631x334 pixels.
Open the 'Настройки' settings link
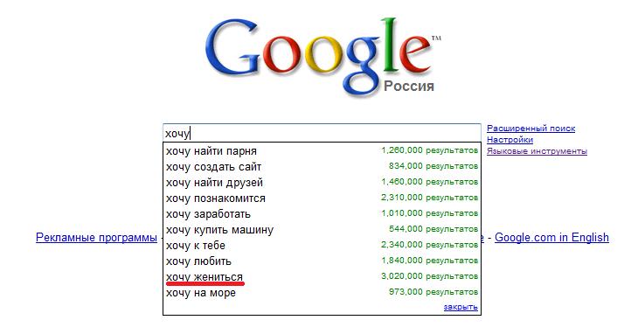click(510, 140)
